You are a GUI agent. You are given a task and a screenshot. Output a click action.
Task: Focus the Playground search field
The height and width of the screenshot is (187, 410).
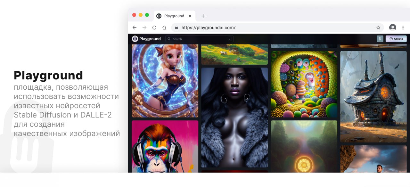[199, 39]
